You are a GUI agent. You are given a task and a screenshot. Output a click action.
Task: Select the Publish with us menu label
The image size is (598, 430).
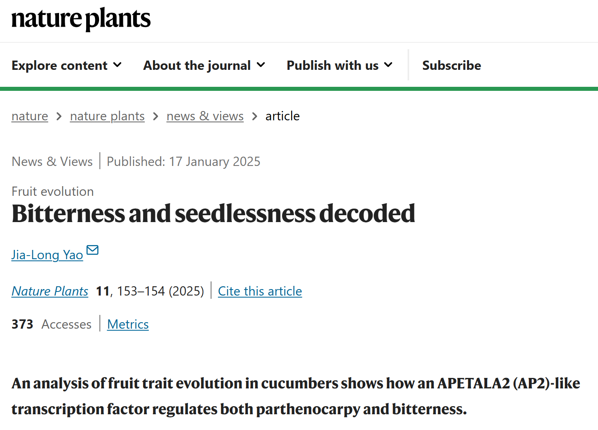pos(333,65)
